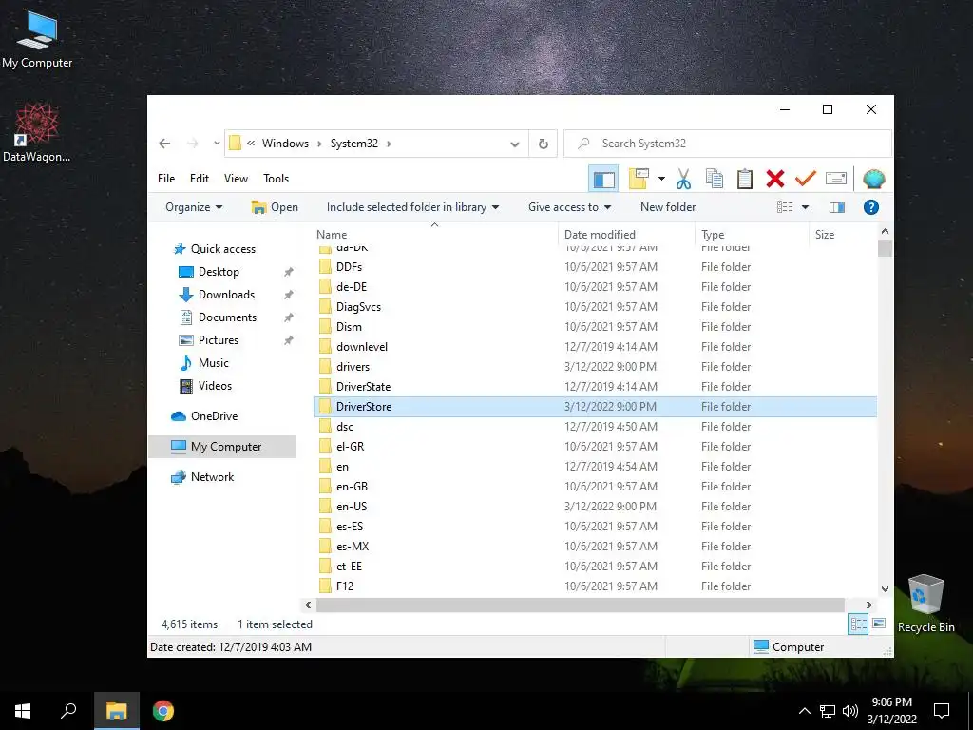Expand Include selected folder in library

tap(412, 207)
